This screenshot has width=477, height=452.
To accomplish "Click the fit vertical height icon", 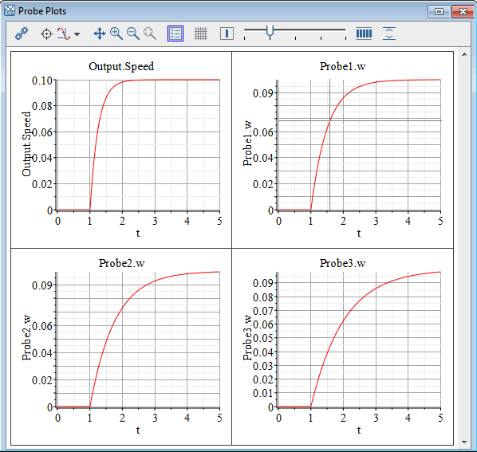I will tap(389, 33).
